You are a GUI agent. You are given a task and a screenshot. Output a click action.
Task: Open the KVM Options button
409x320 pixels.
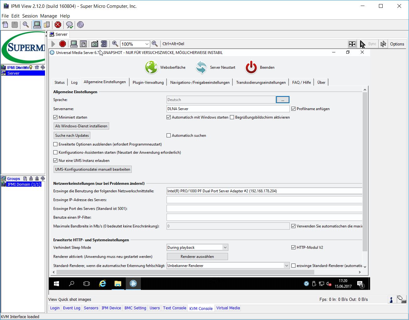click(397, 44)
